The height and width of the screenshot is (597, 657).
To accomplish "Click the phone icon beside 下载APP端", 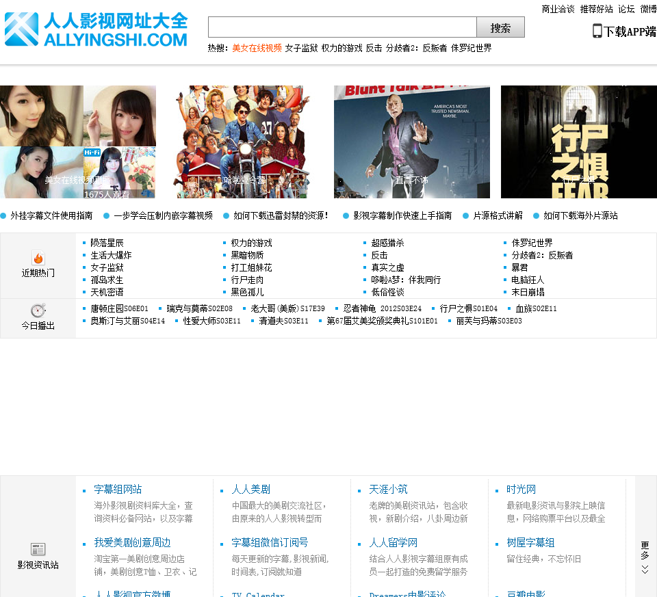I will pos(597,31).
